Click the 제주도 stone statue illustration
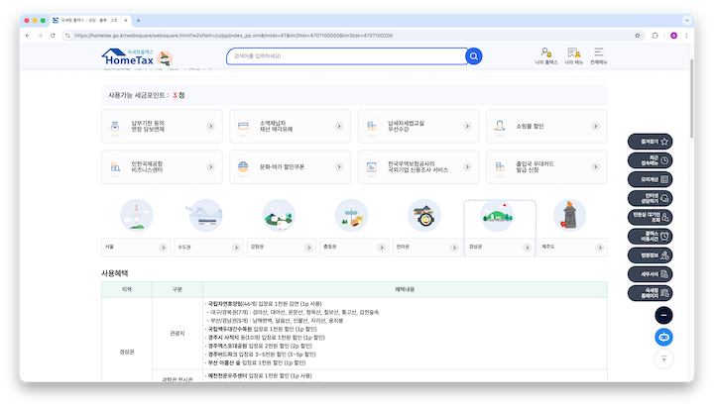The height and width of the screenshot is (408, 714). [569, 215]
